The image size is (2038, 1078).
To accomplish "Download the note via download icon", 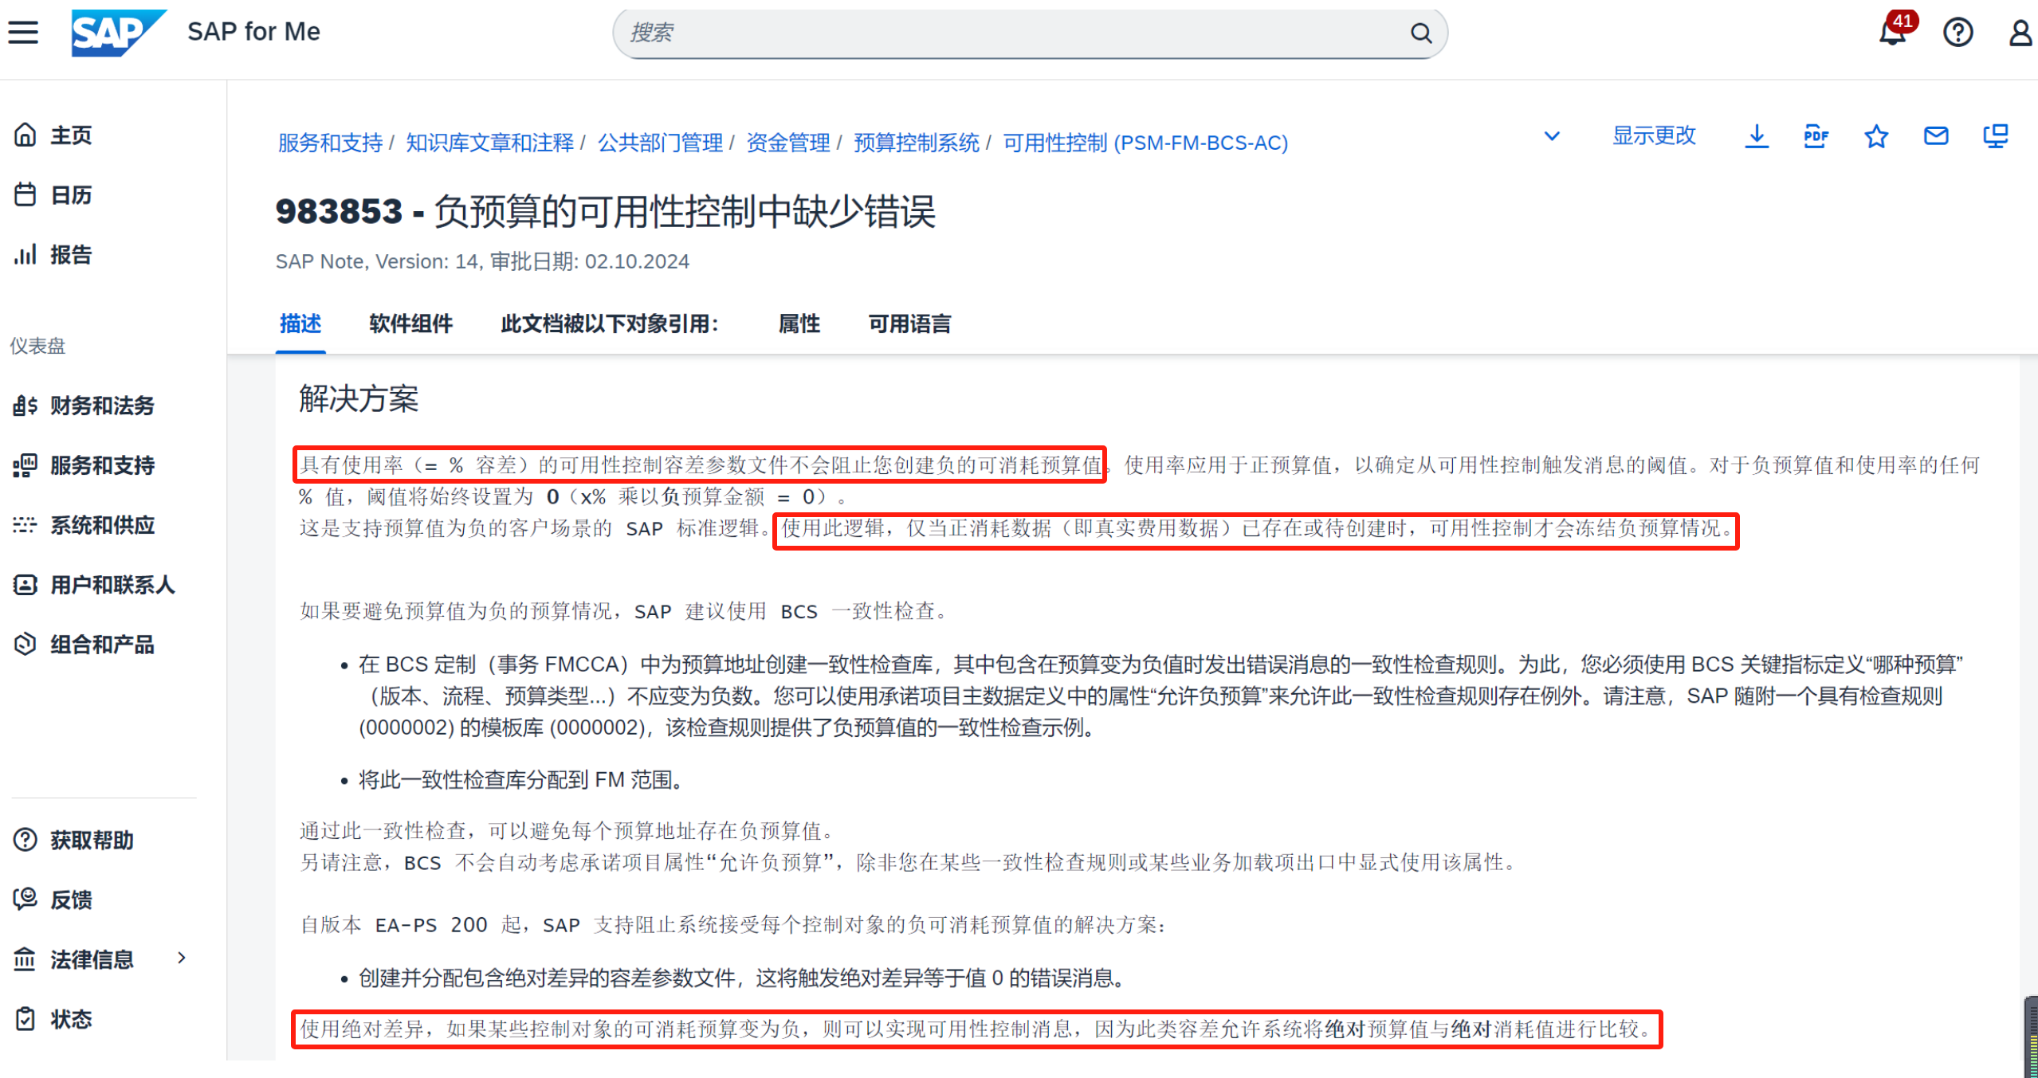I will (1756, 136).
